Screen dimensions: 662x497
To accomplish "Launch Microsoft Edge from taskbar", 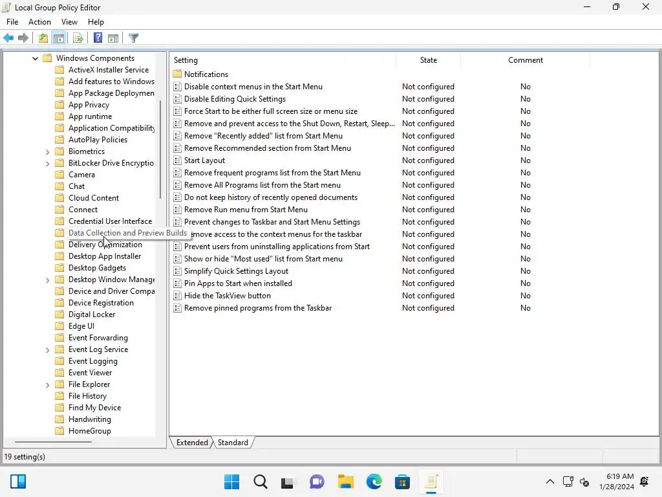I will pos(374,481).
